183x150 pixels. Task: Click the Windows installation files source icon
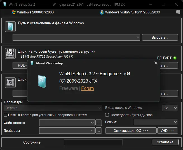[x=10, y=27]
